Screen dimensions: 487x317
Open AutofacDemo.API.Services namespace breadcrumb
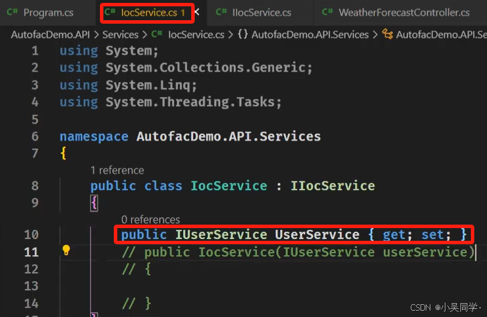[310, 35]
